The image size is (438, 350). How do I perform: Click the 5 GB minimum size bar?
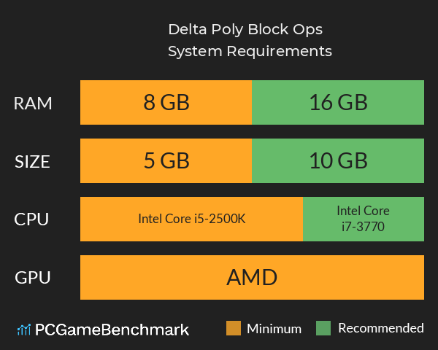[x=166, y=160]
